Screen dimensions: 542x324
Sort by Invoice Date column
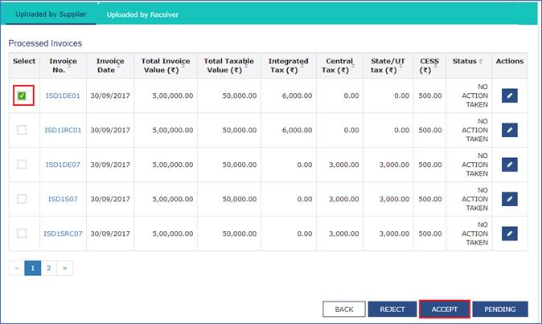[x=110, y=66]
